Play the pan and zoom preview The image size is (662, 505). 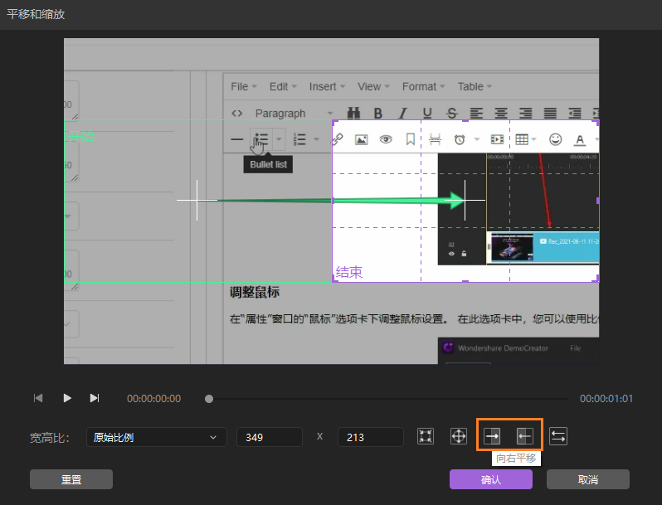pyautogui.click(x=67, y=398)
